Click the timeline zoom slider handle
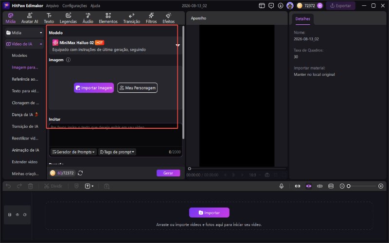 pos(348,186)
